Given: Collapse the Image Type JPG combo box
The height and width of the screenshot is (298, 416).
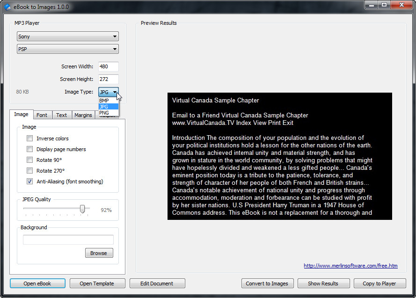Looking at the screenshot, I should [109, 92].
